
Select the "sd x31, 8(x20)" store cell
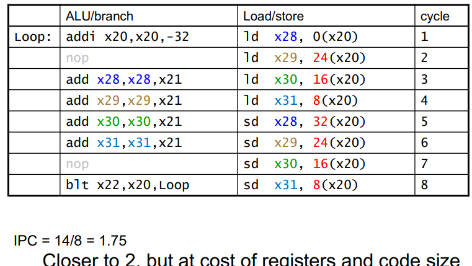pos(301,185)
